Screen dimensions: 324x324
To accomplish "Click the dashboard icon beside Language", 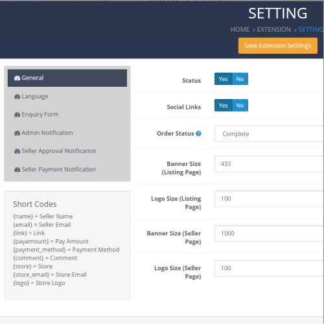I will [17, 97].
